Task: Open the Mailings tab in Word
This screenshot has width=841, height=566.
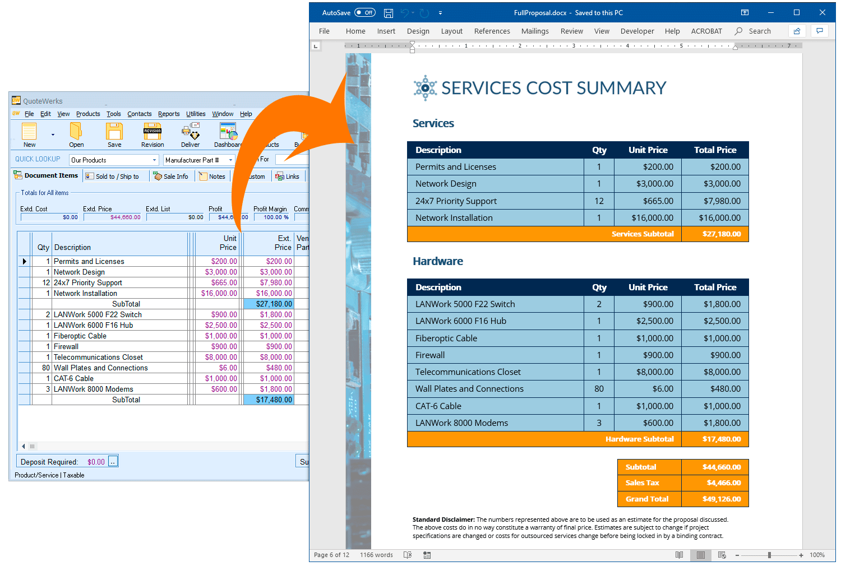Action: (x=535, y=31)
